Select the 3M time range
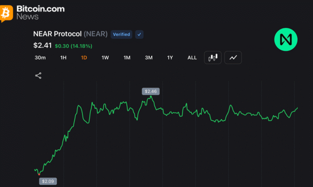 click(149, 58)
